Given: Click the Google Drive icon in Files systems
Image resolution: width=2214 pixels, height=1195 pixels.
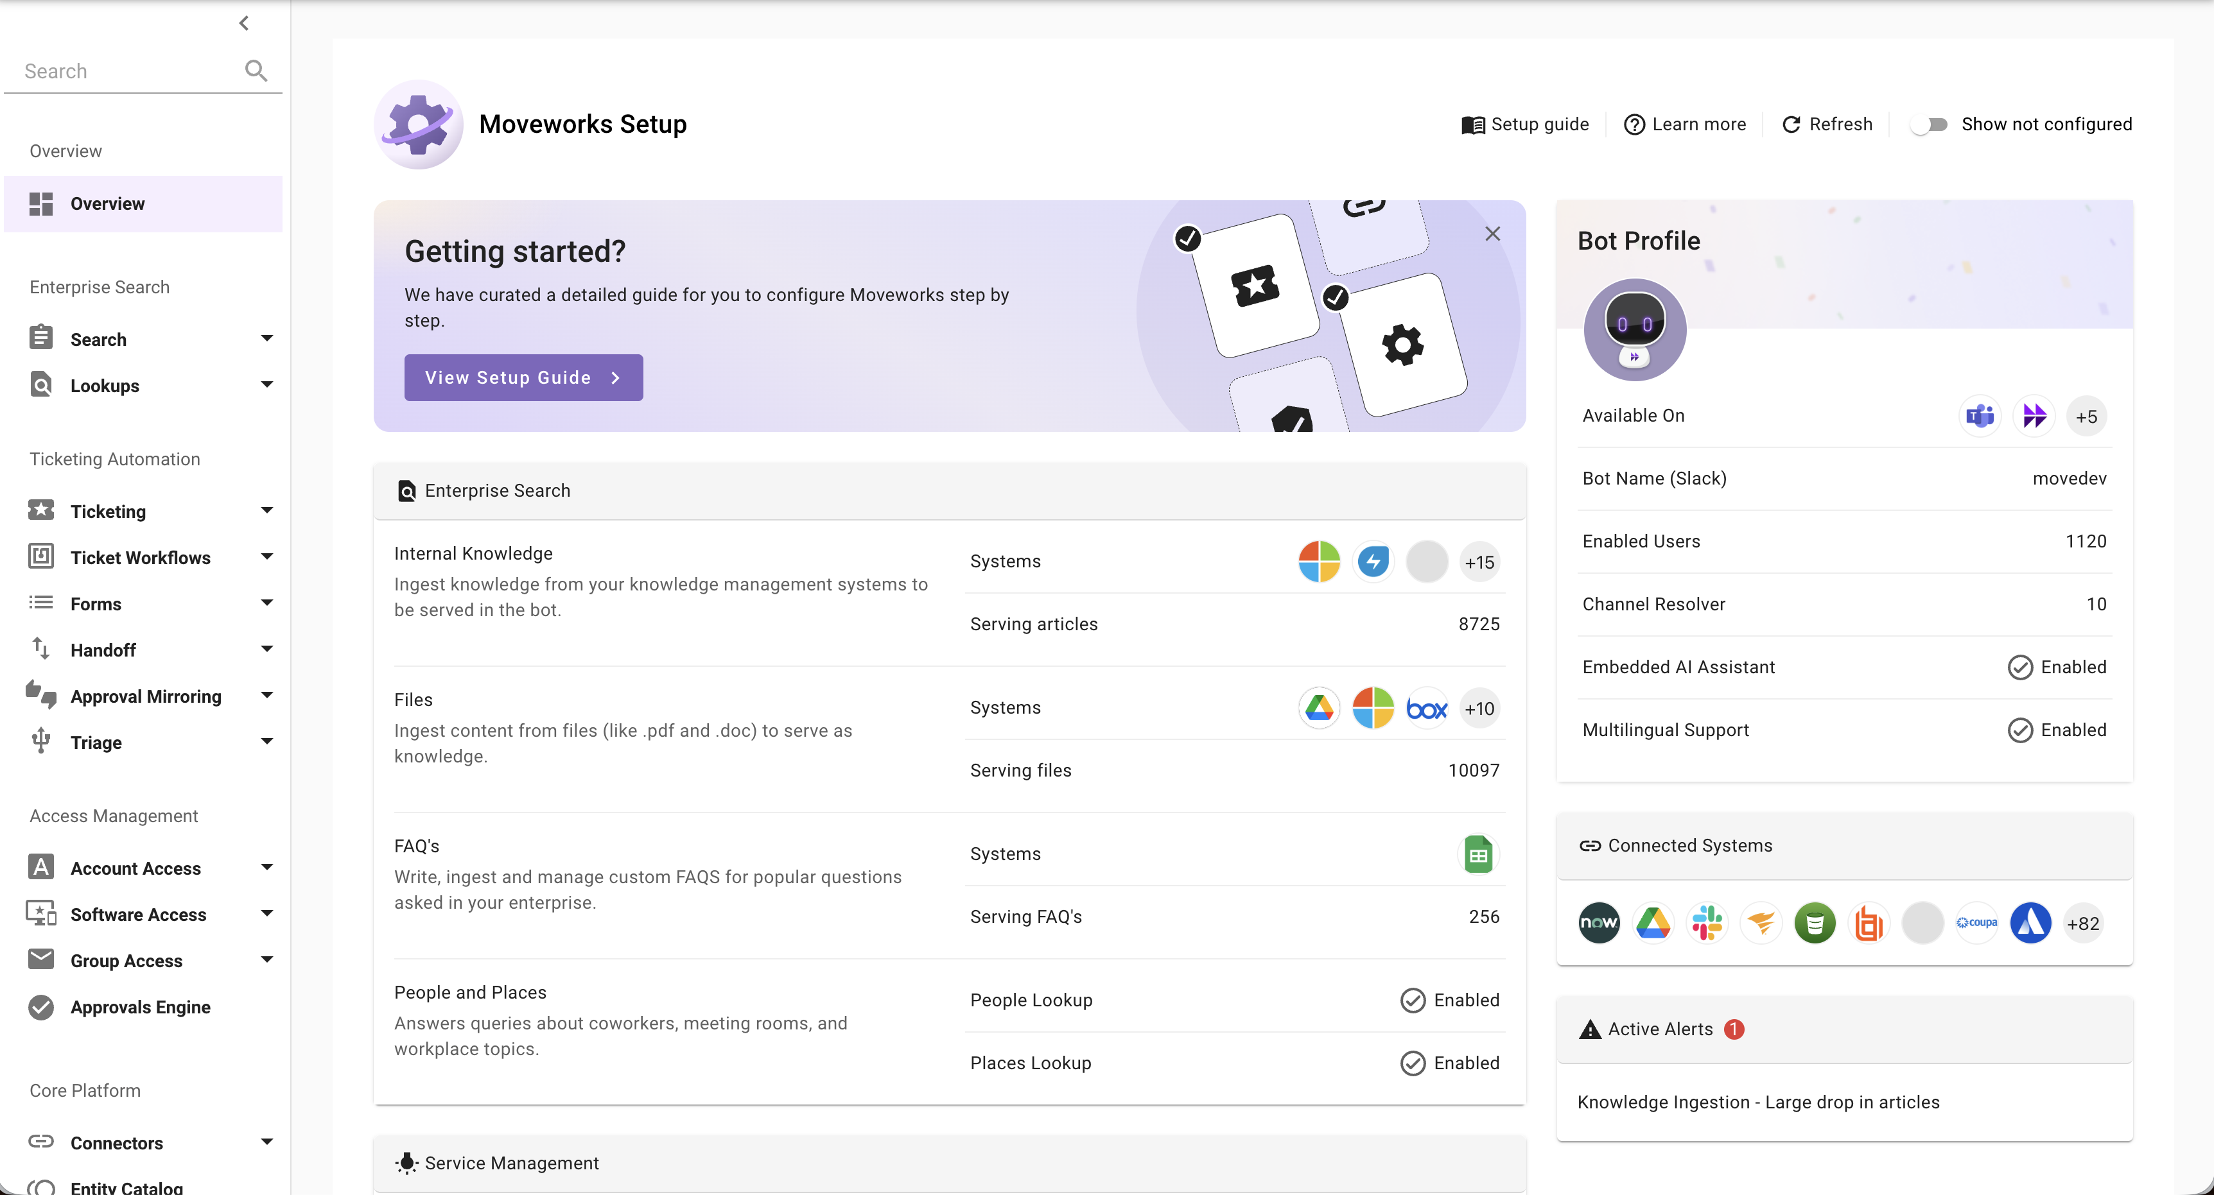Looking at the screenshot, I should coord(1320,709).
